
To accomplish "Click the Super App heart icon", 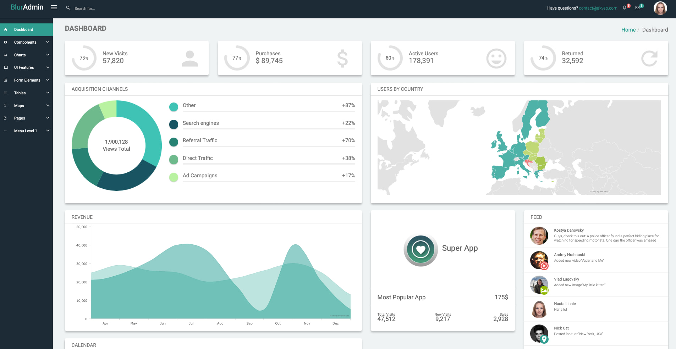I will point(421,250).
